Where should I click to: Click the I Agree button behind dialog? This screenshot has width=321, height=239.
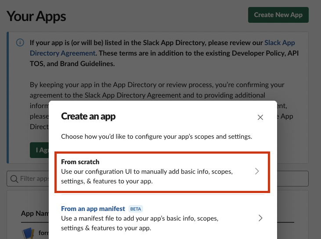click(40, 150)
